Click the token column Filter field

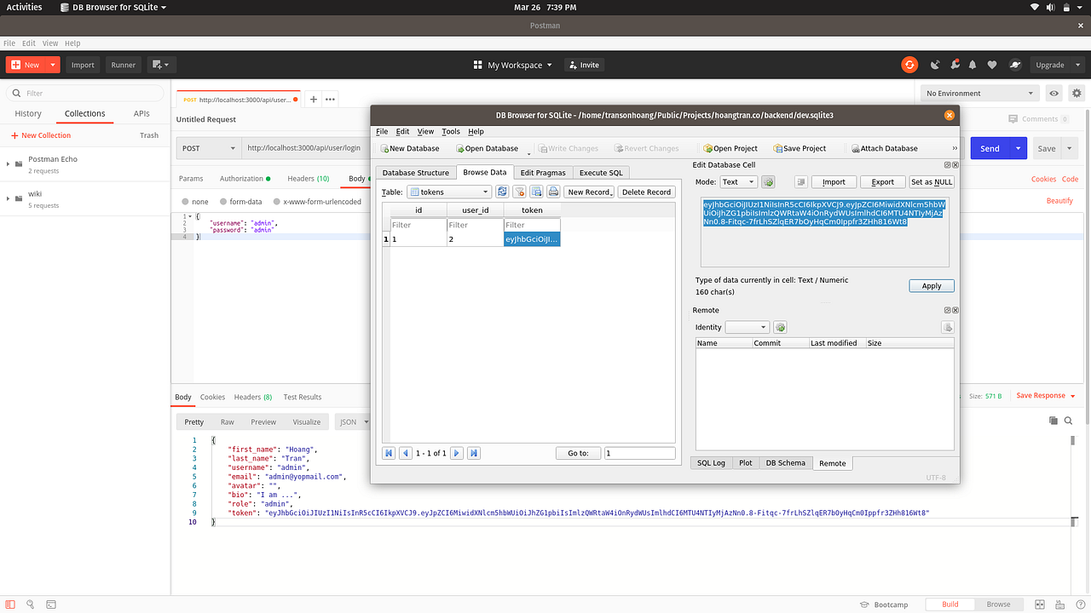click(532, 223)
